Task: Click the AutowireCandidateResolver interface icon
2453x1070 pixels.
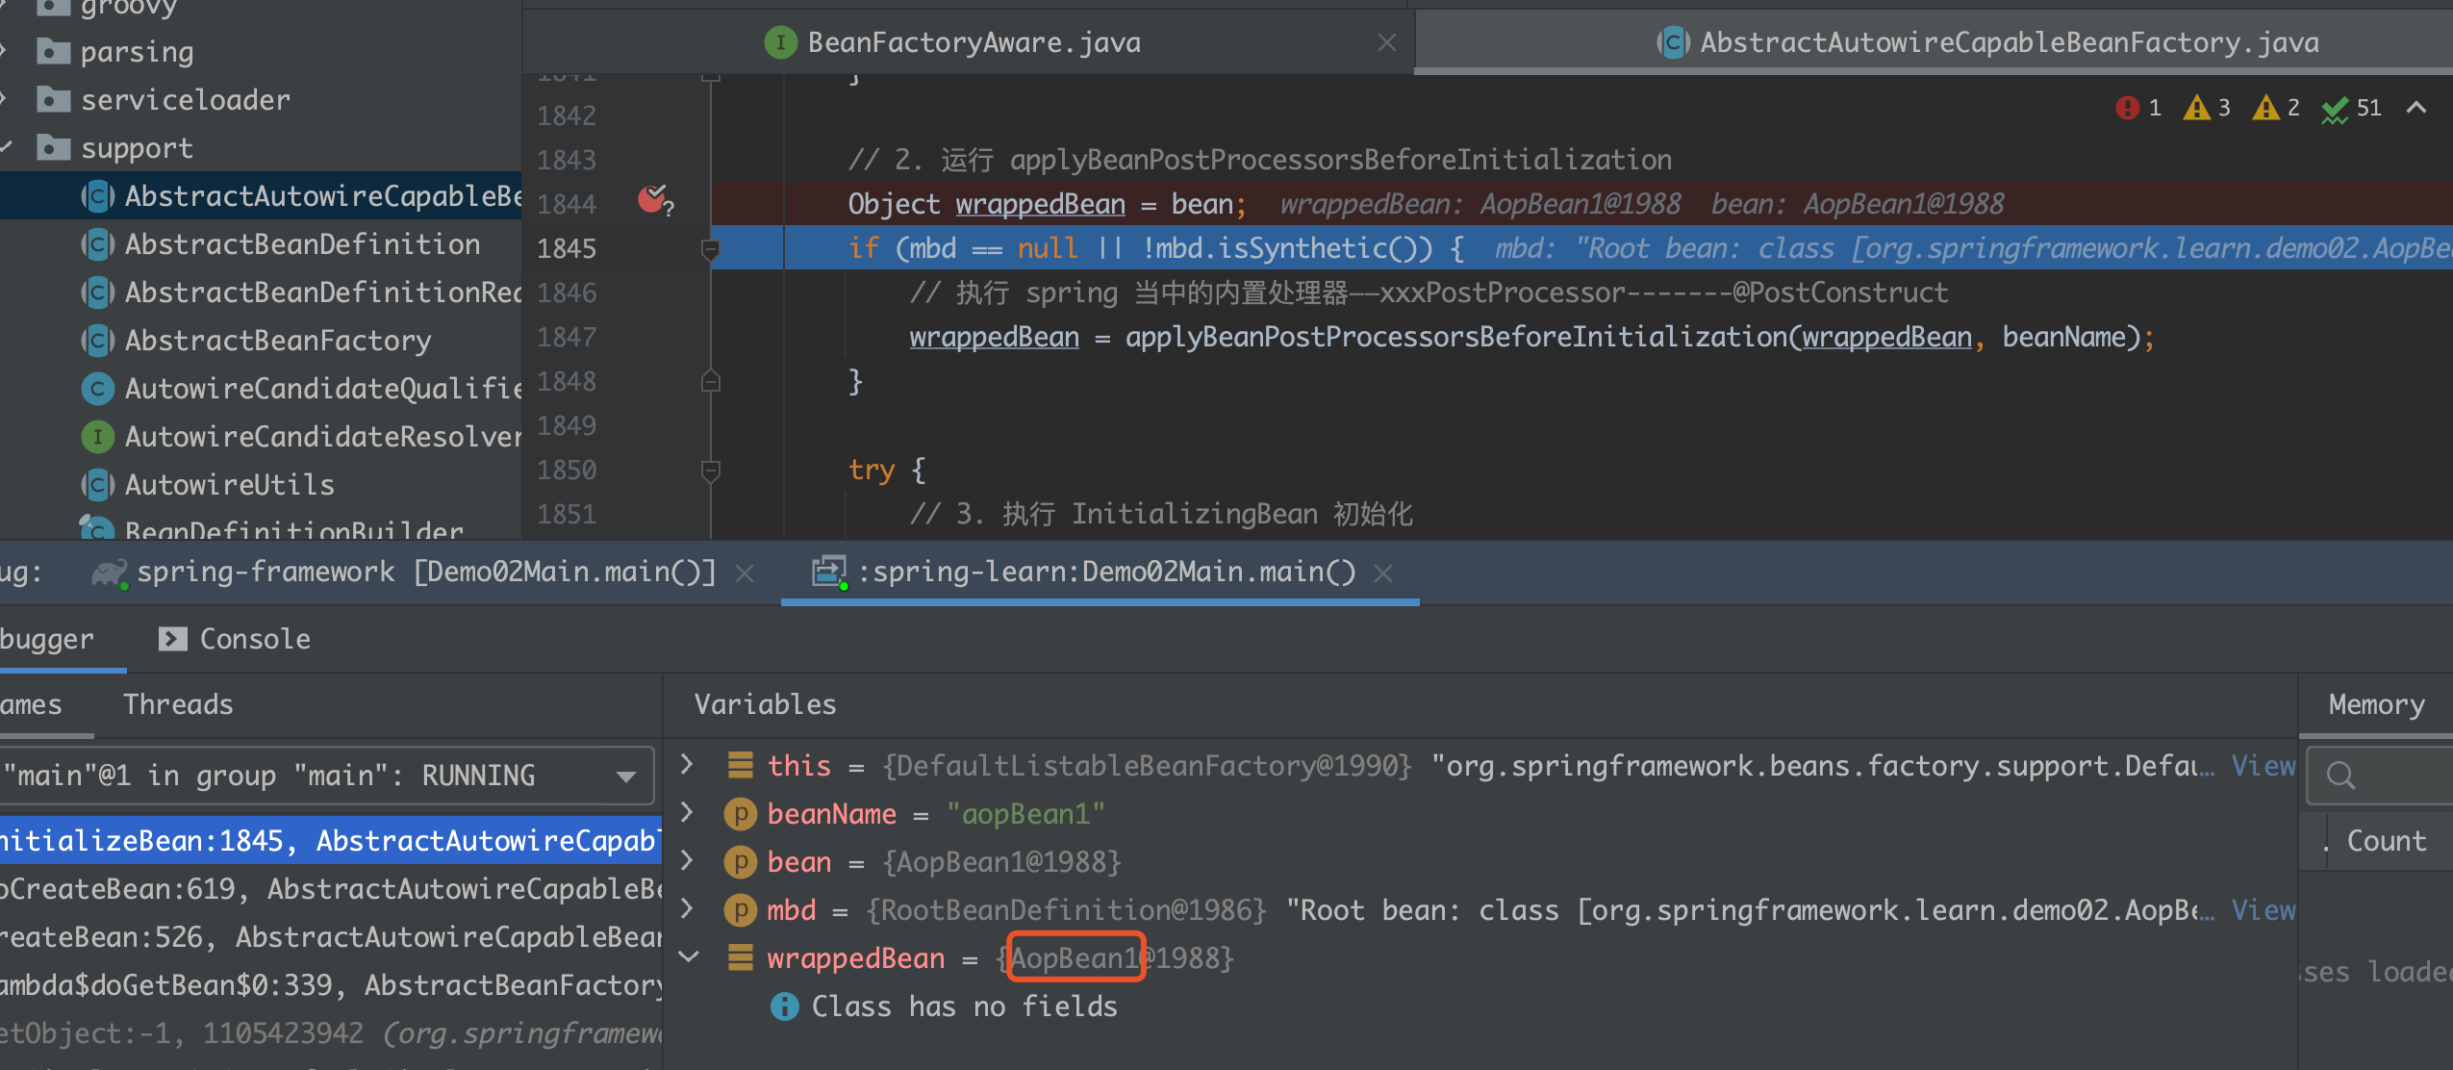Action: pos(97,437)
